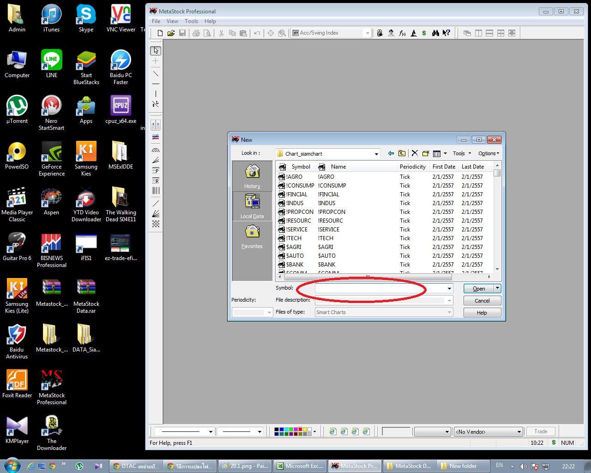
Task: Click the up one level folder icon
Action: (402, 153)
